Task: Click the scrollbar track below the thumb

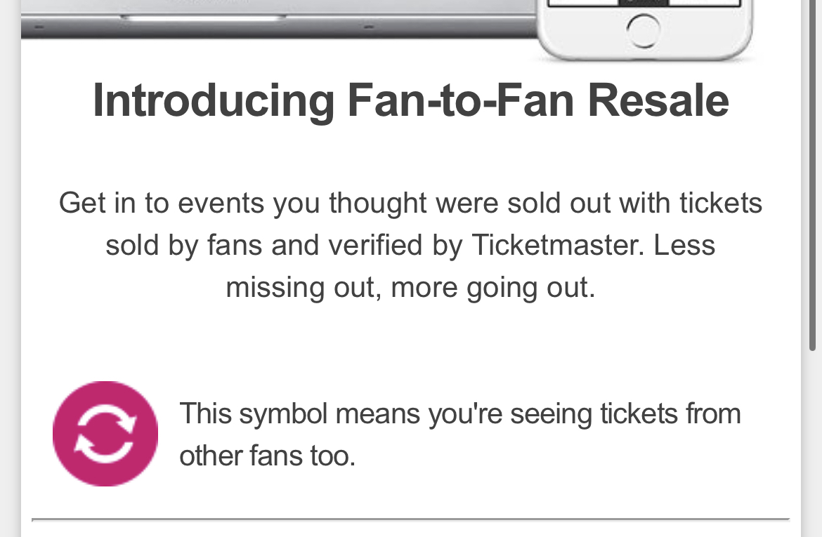Action: 813,444
